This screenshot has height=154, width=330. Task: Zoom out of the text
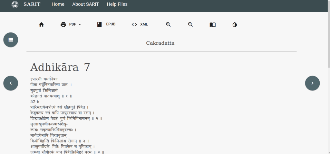[190, 24]
